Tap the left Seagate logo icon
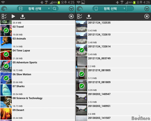The width and height of the screenshot is (151, 121). 4,9
